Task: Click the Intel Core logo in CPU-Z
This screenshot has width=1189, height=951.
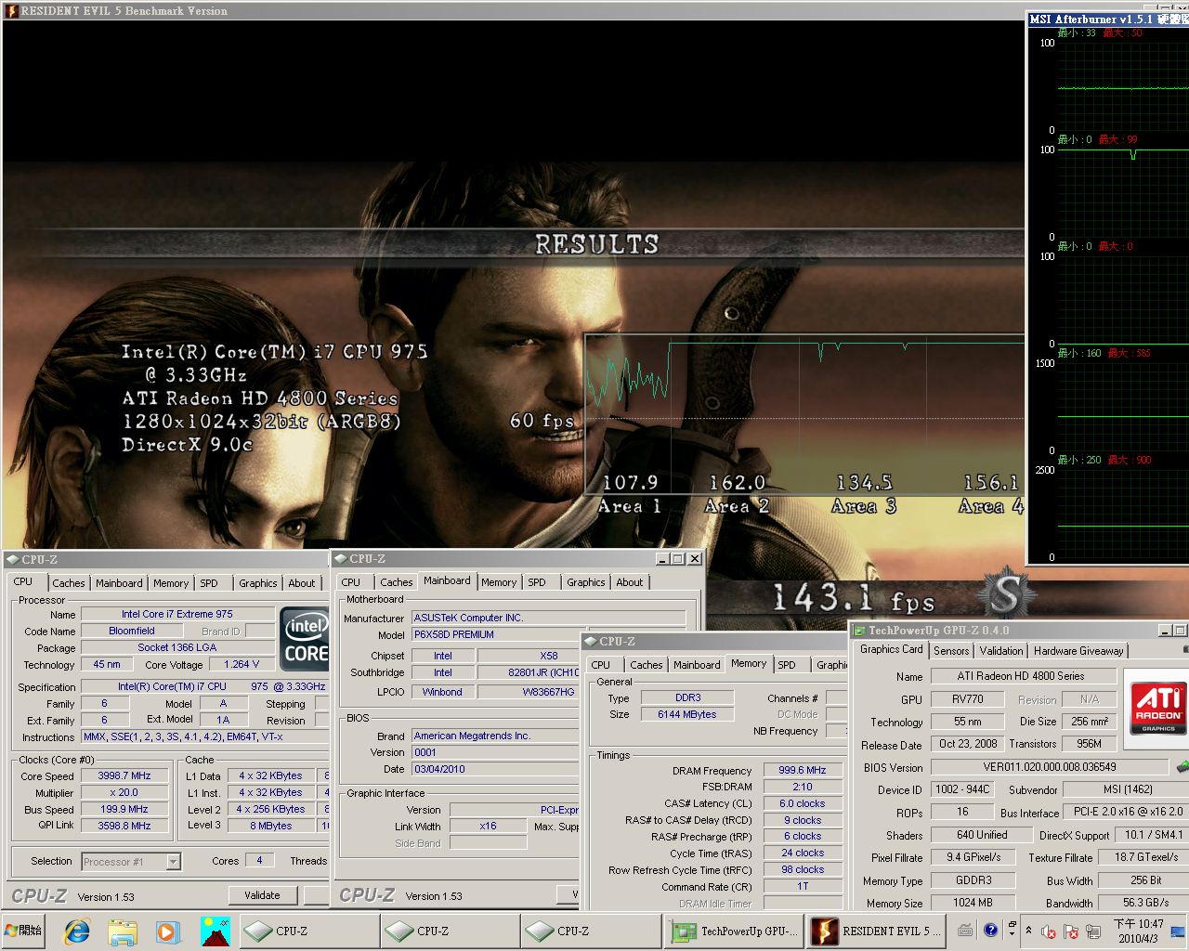Action: [x=305, y=639]
